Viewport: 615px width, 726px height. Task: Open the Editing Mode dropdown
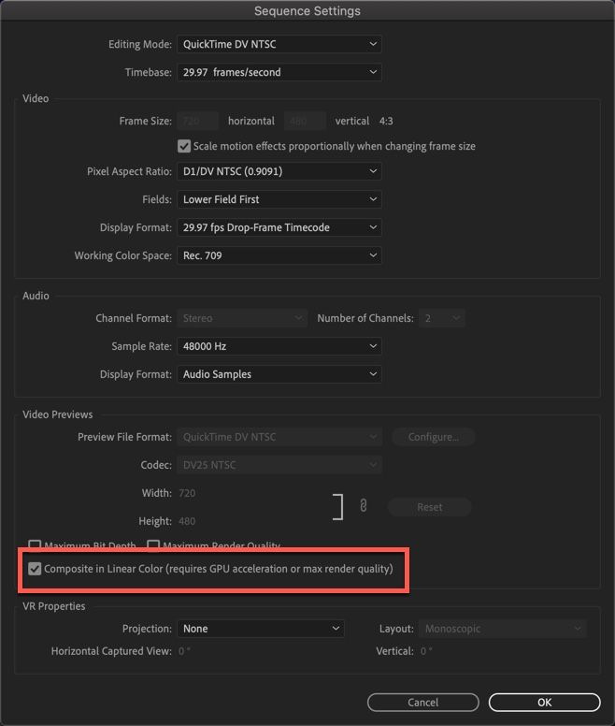[x=279, y=44]
